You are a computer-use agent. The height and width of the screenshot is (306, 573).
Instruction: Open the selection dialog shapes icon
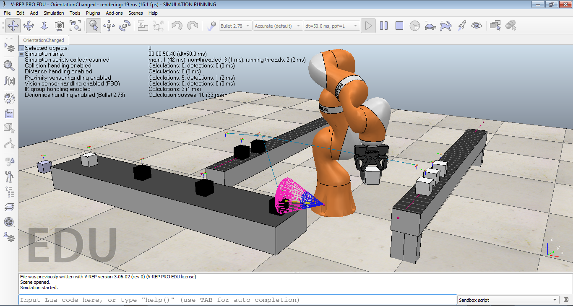[9, 161]
